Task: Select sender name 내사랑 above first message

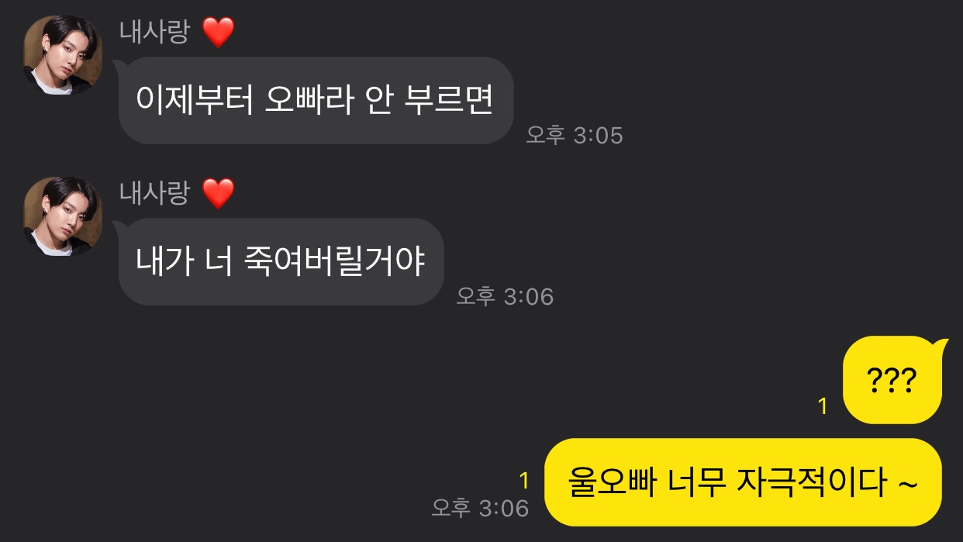Action: point(154,33)
